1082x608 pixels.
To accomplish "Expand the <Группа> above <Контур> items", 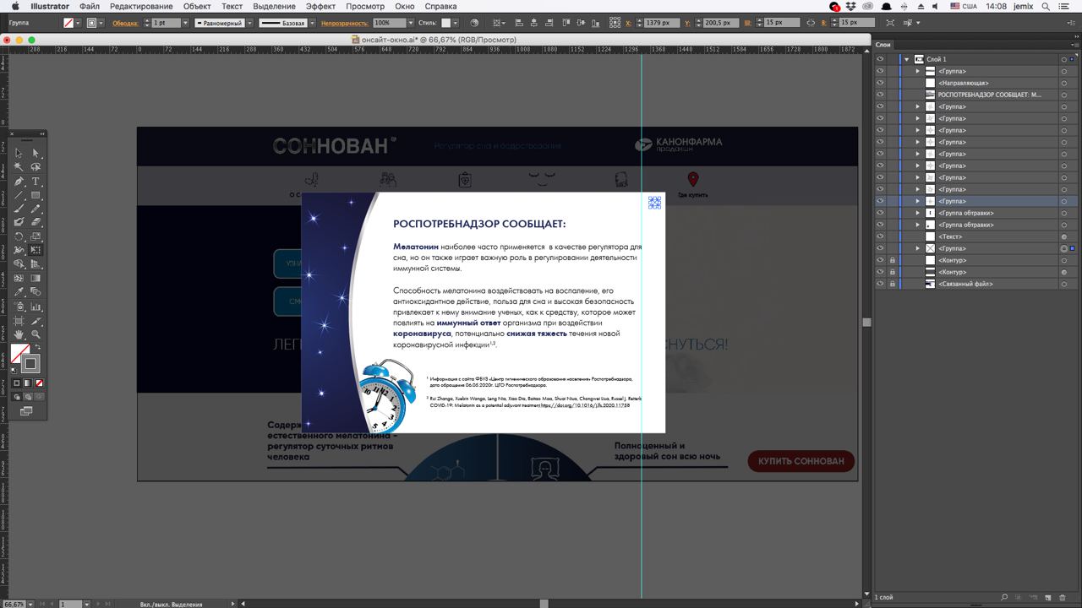I will (x=918, y=248).
